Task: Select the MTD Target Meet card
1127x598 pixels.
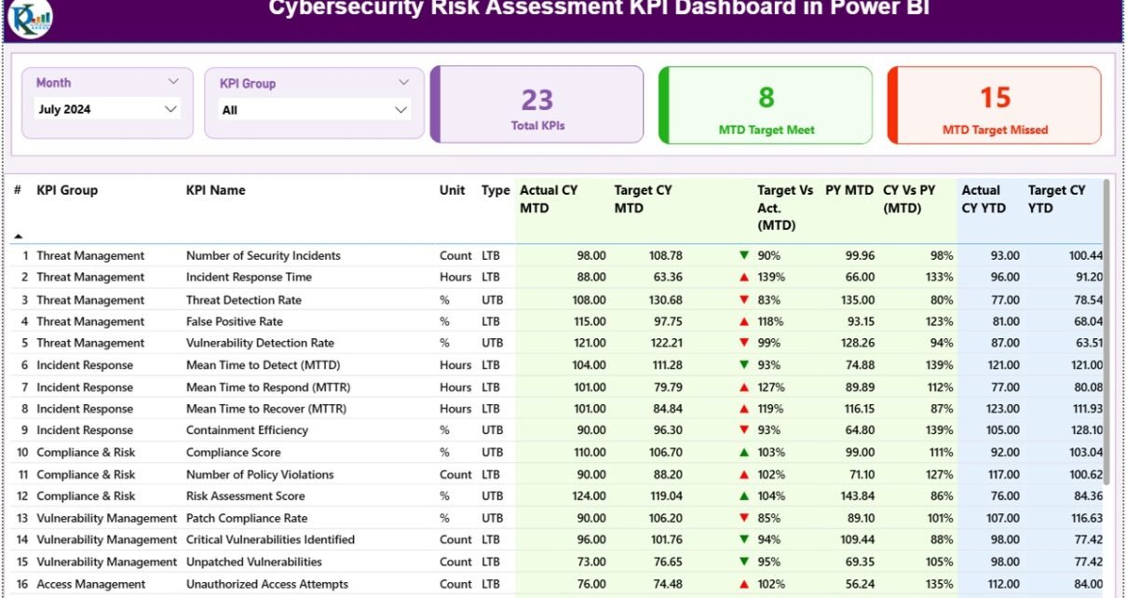Action: point(766,104)
